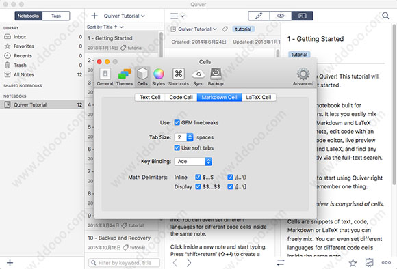Adjust Tab Size stepper
Image resolution: width=397 pixels, height=269 pixels.
pyautogui.click(x=190, y=137)
